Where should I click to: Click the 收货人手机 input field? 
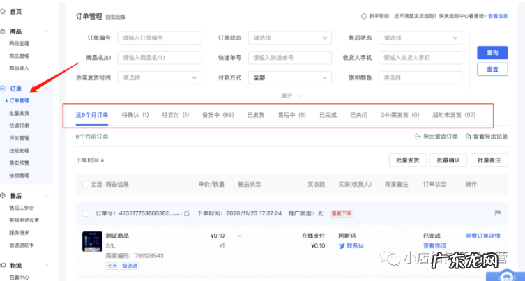[x=420, y=58]
